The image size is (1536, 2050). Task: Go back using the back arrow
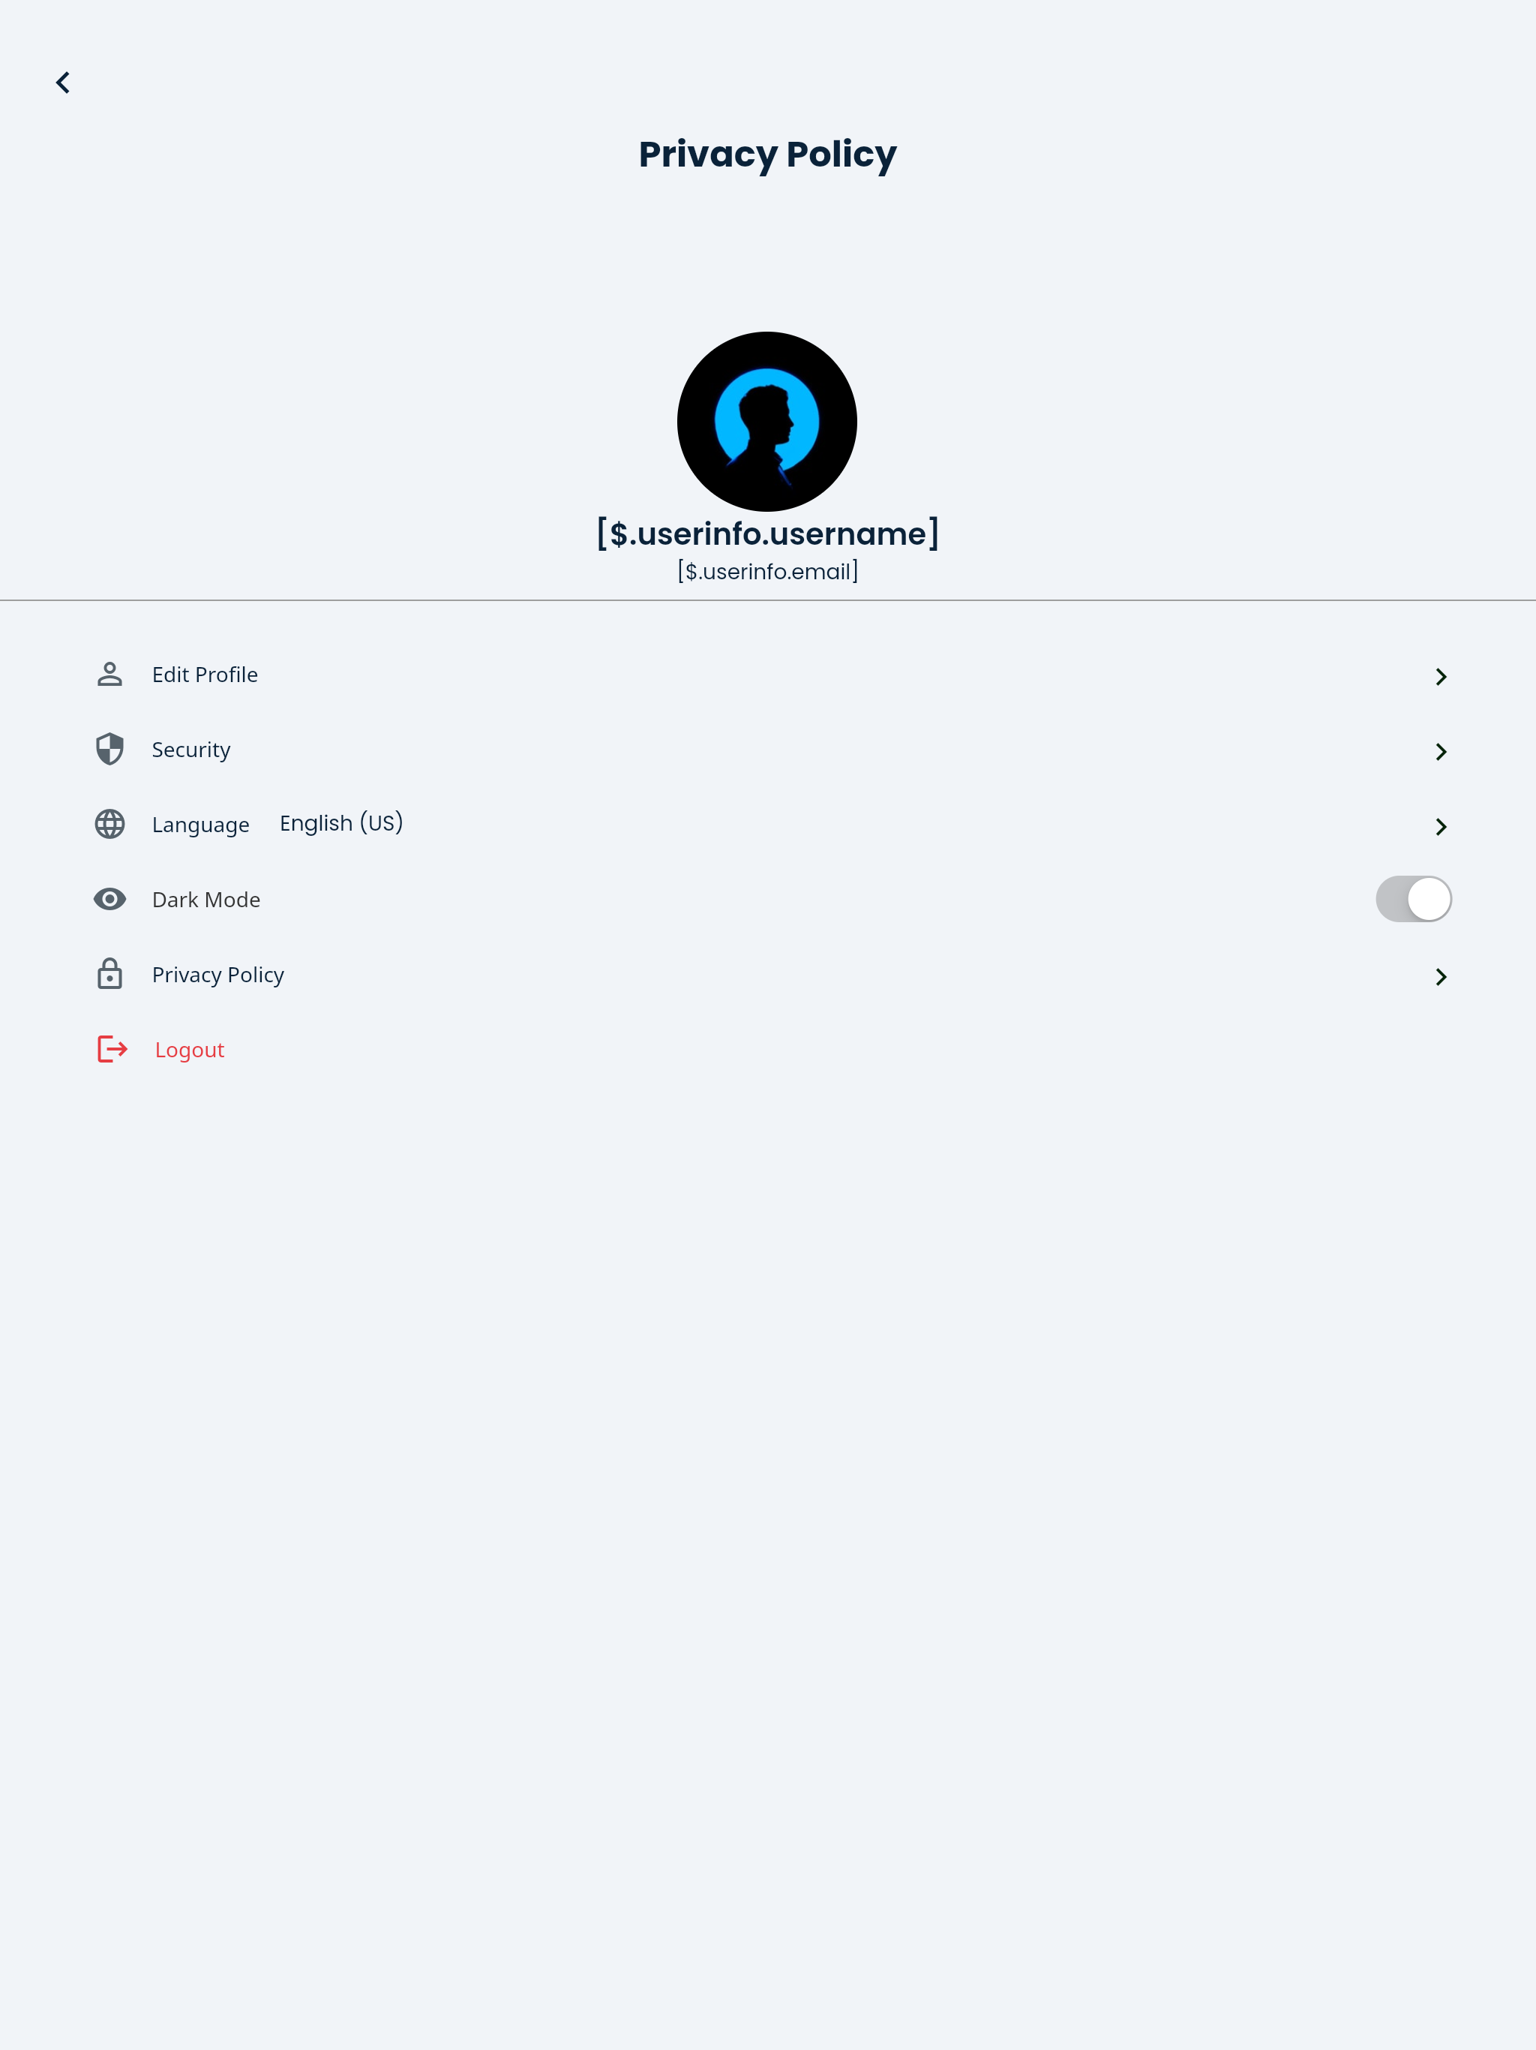(x=63, y=83)
